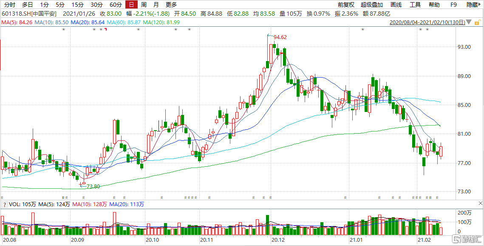Open the 更多 more periods menu
The height and width of the screenshot is (246, 484).
(x=171, y=5)
